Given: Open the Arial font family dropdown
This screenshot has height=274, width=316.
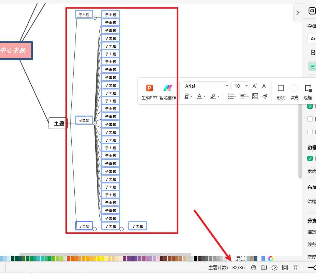Looking at the screenshot, I should coord(206,86).
